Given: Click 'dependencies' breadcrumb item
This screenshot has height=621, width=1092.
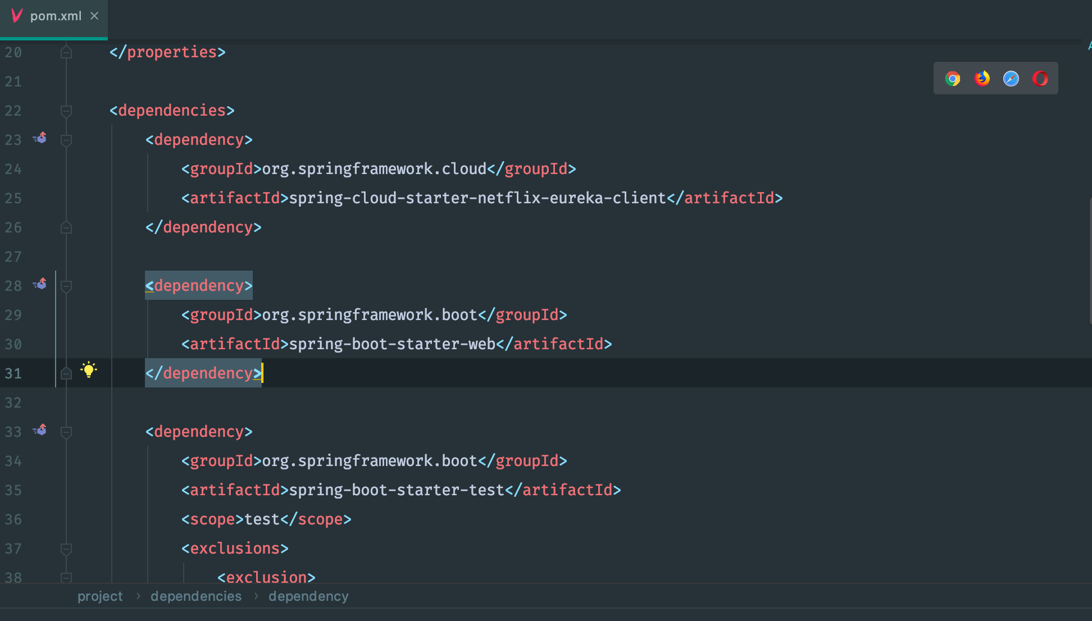Looking at the screenshot, I should pyautogui.click(x=196, y=596).
